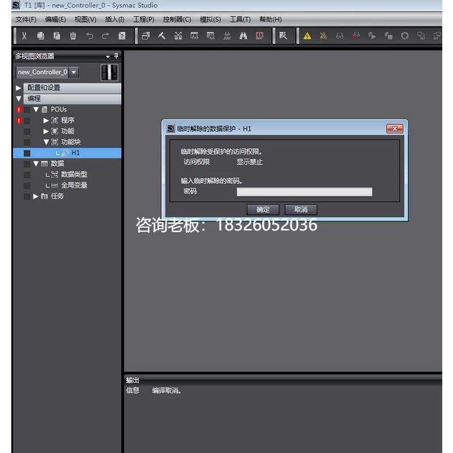Click the red Abort Build icon

[259, 36]
